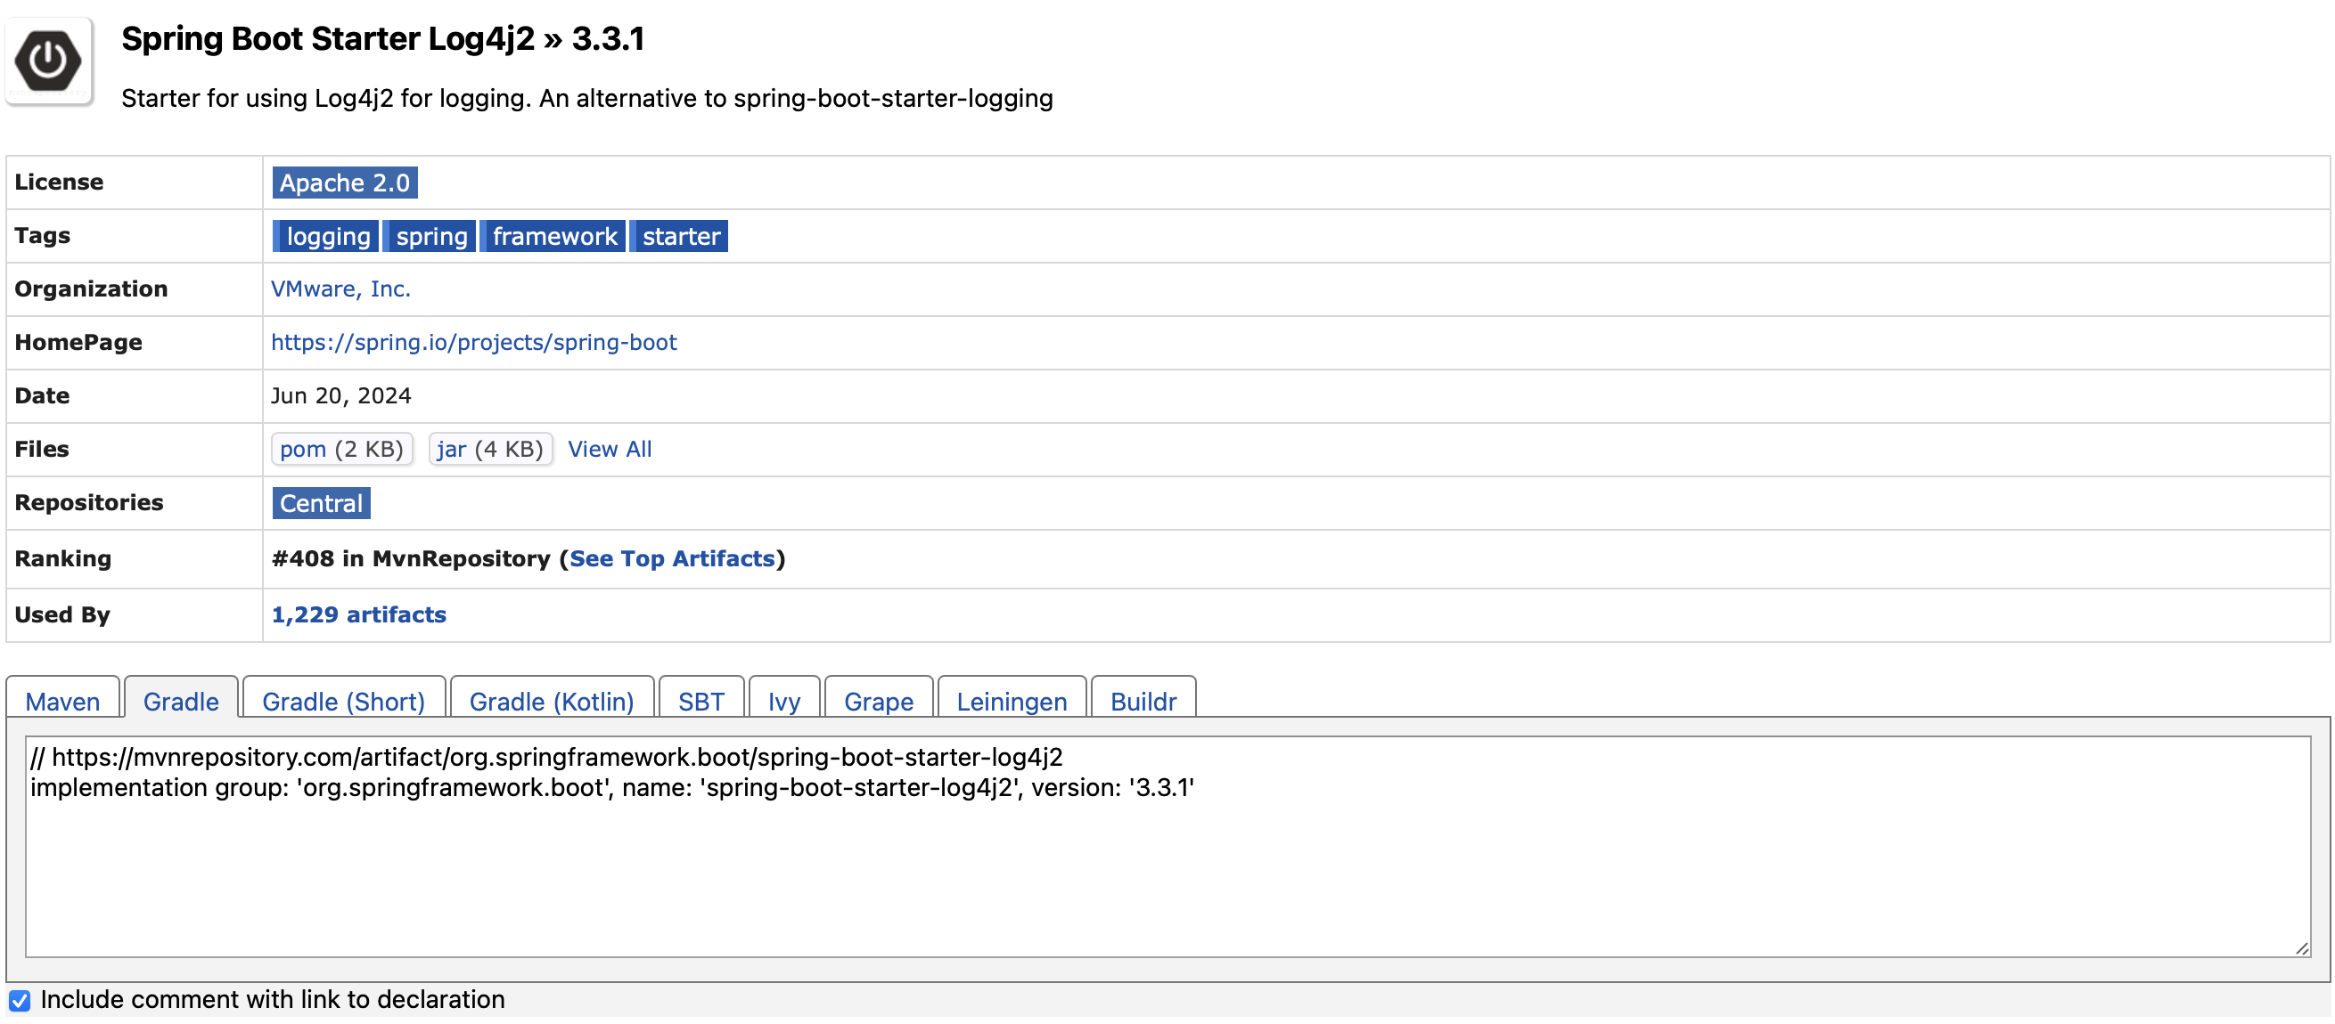Click the License row label

coord(59,182)
